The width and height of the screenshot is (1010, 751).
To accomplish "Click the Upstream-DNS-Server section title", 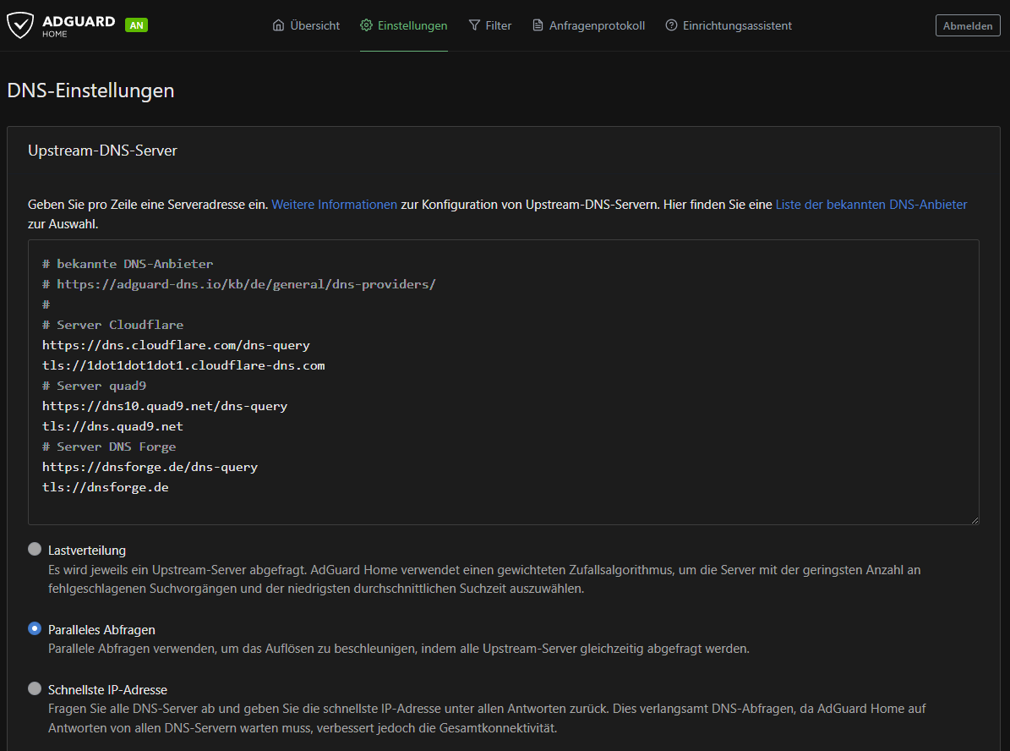I will pos(102,151).
